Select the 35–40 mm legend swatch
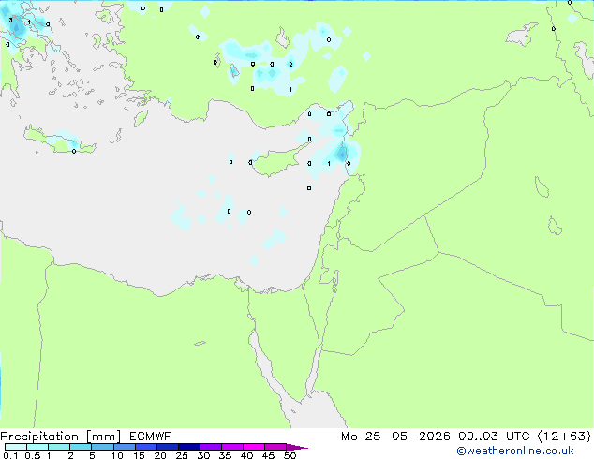The height and width of the screenshot is (459, 594). (232, 447)
